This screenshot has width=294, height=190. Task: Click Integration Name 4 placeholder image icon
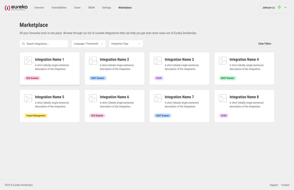[223, 61]
